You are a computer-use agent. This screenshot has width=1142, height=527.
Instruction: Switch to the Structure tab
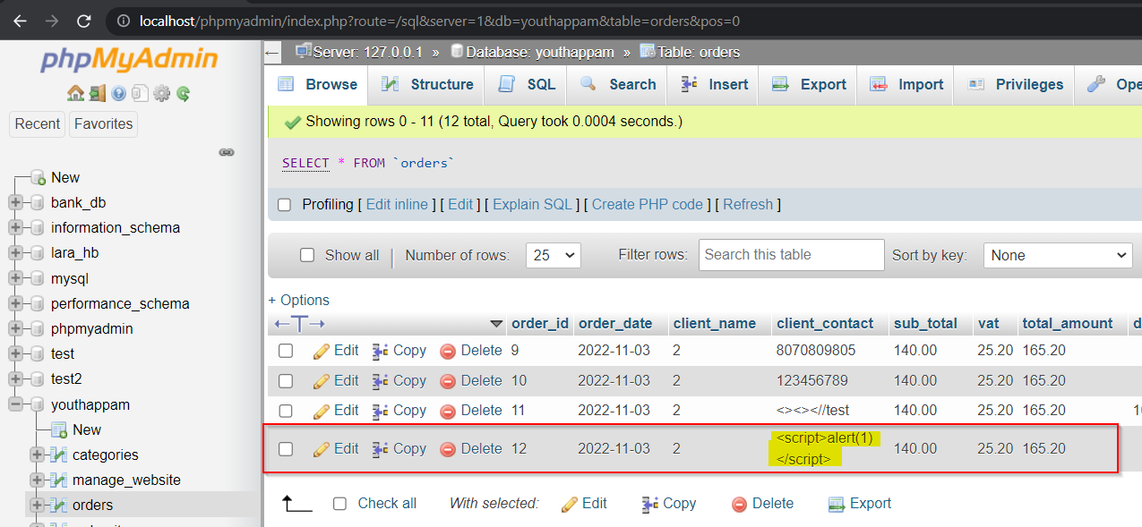pyautogui.click(x=428, y=84)
